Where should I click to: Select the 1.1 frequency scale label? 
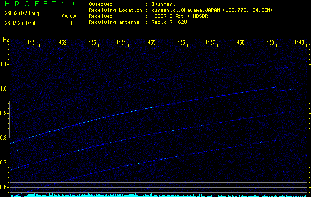point(4,64)
